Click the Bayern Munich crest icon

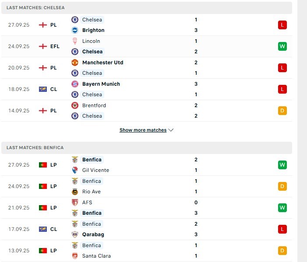[75, 84]
